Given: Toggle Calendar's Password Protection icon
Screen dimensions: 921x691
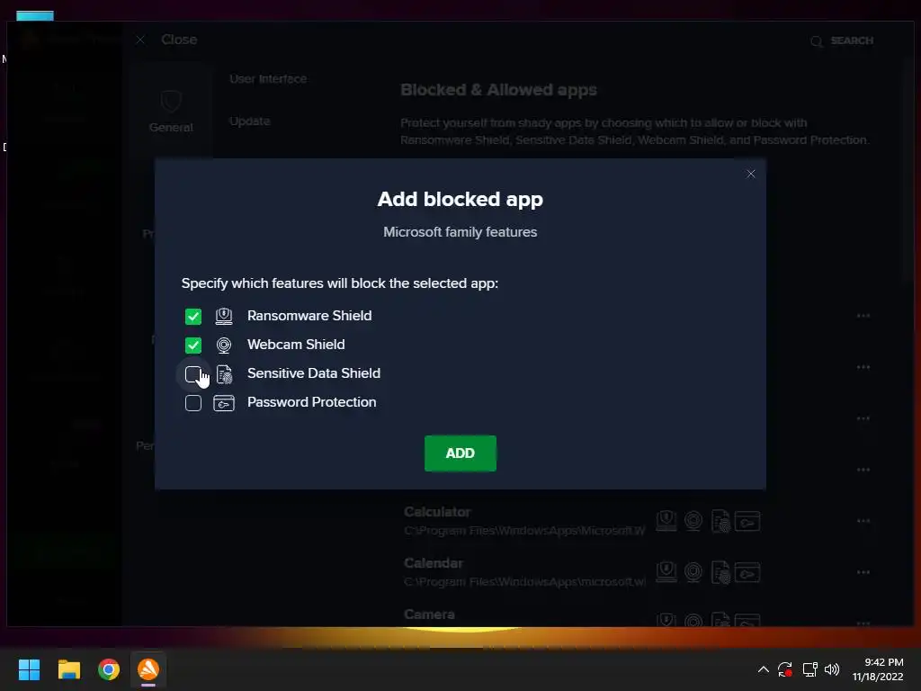Looking at the screenshot, I should pos(747,572).
